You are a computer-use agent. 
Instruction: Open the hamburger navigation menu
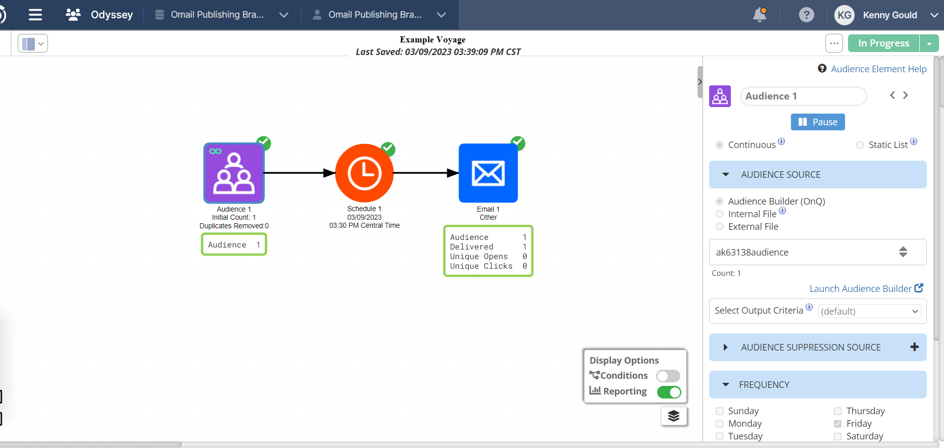(x=35, y=15)
